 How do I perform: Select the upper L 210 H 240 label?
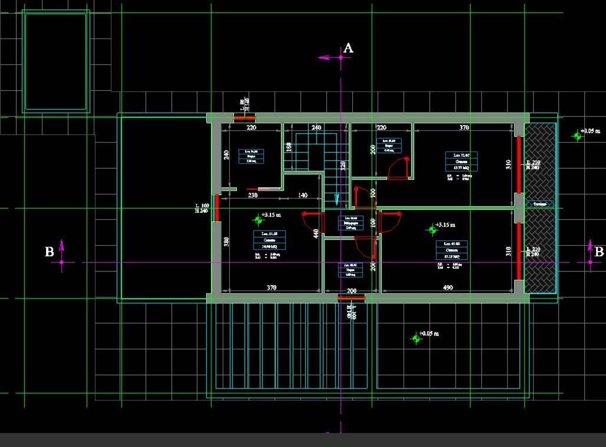[x=533, y=164]
